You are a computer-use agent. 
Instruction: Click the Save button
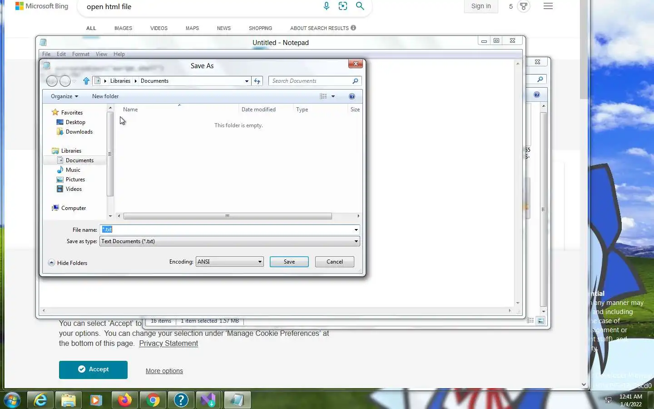tap(289, 262)
